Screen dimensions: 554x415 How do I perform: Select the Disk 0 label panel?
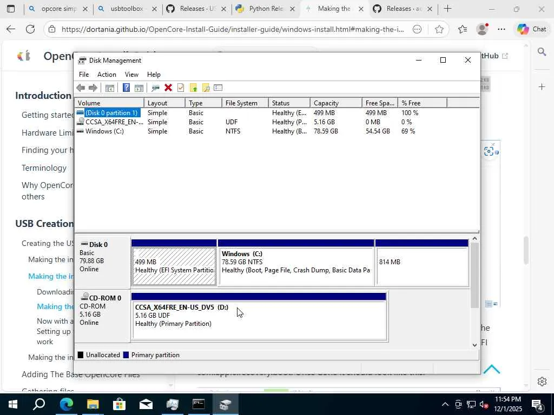(x=102, y=262)
